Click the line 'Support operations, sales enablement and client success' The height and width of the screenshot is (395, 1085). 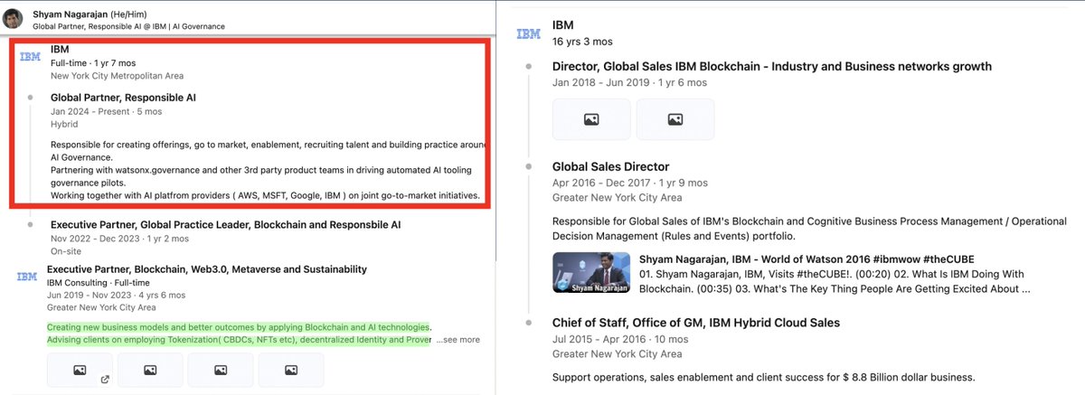(x=763, y=377)
